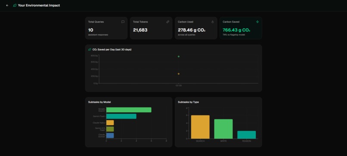
Task: Click the date label under the CO₂ chart
Action: [x=179, y=85]
